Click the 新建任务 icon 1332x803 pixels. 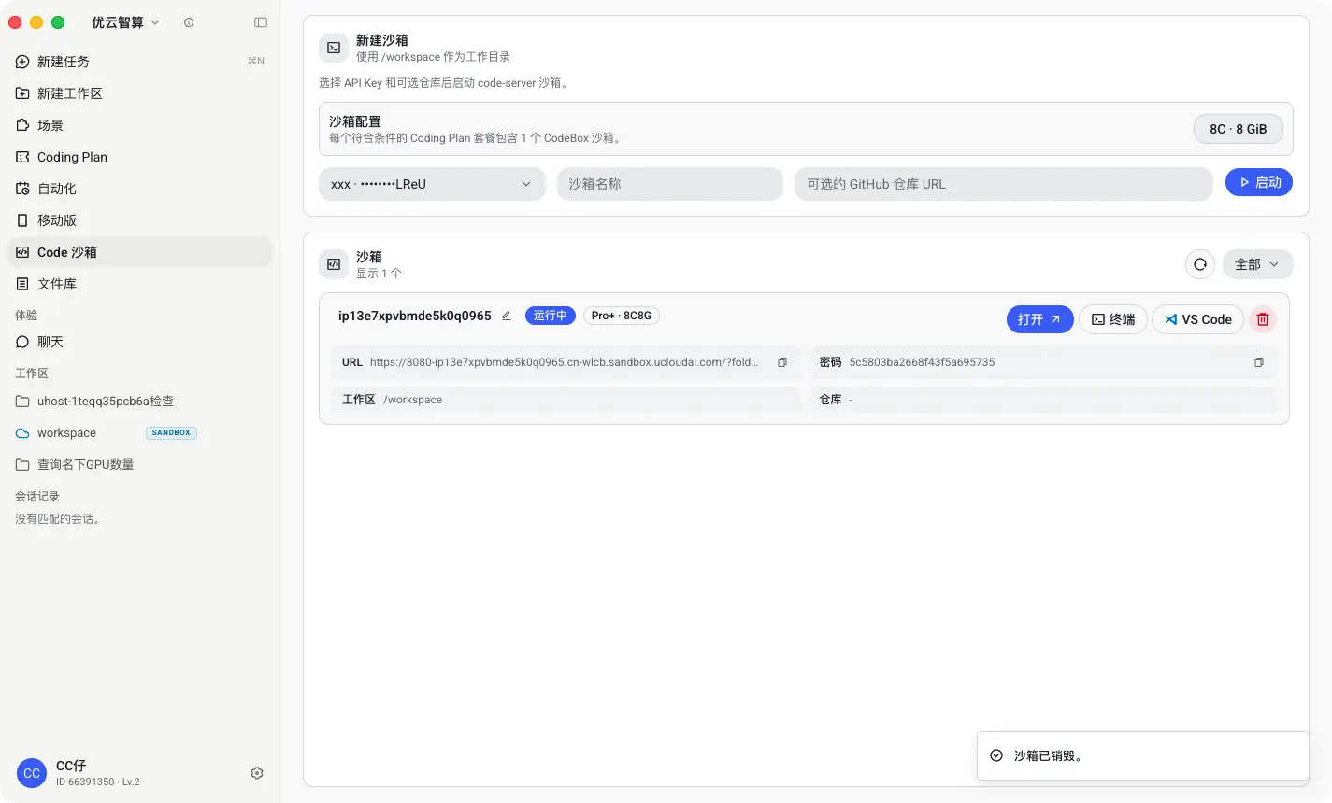22,62
